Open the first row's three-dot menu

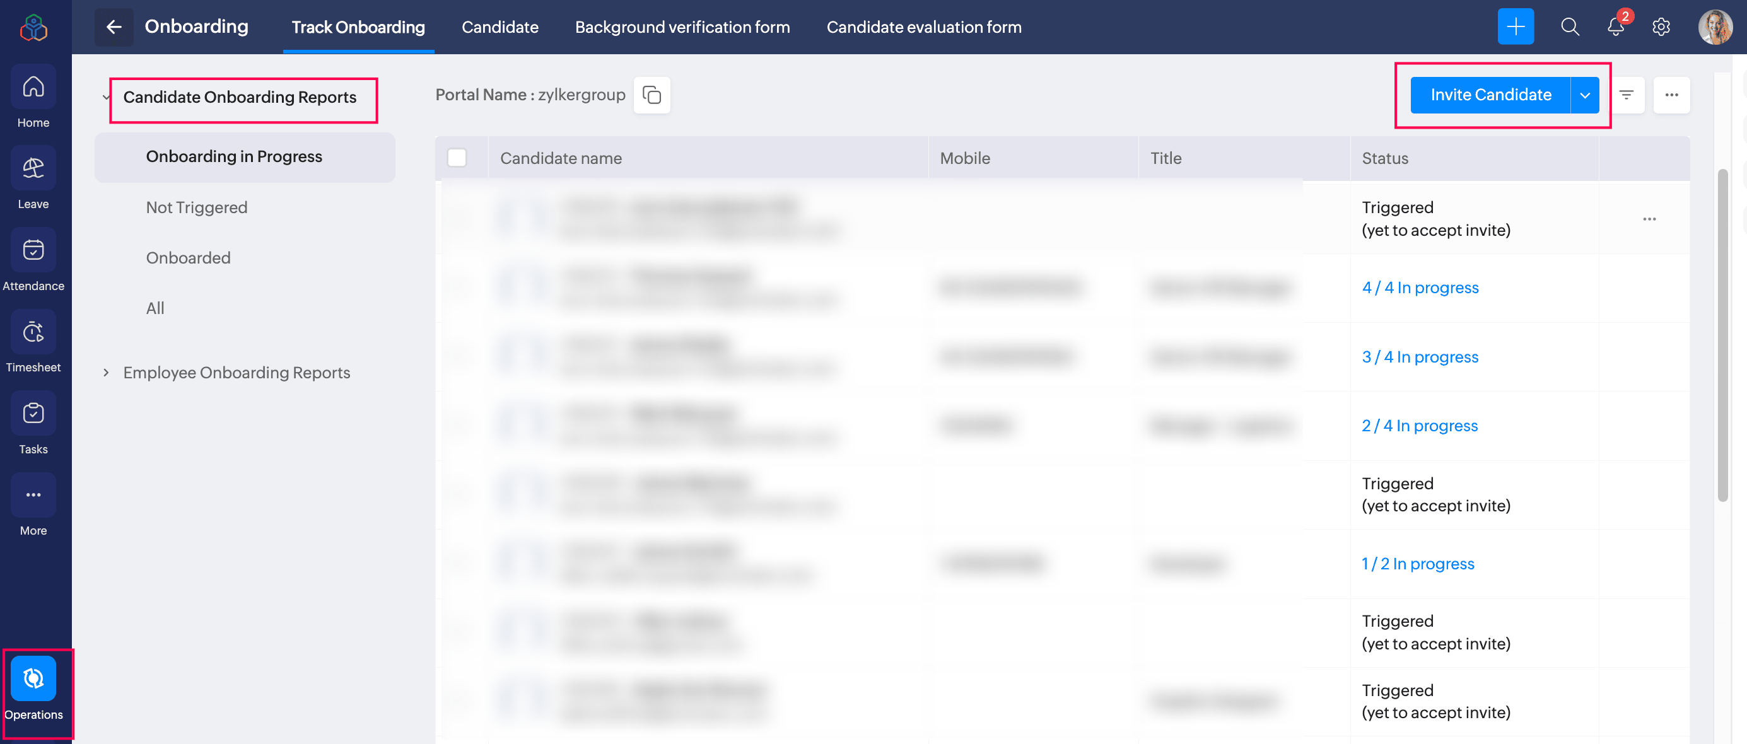(x=1649, y=219)
